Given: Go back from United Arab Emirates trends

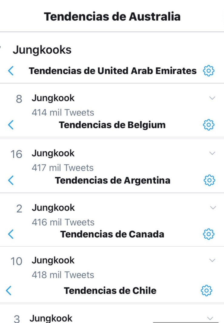Looking at the screenshot, I should point(11,71).
